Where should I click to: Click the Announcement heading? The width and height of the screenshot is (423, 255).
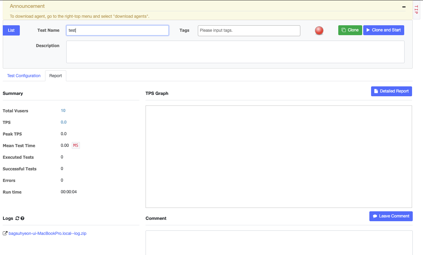click(x=27, y=6)
